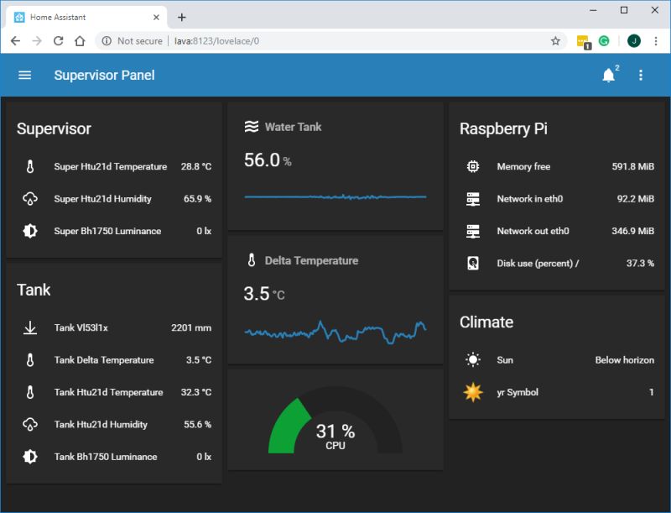Click the Network in eth0 server icon

coord(473,199)
